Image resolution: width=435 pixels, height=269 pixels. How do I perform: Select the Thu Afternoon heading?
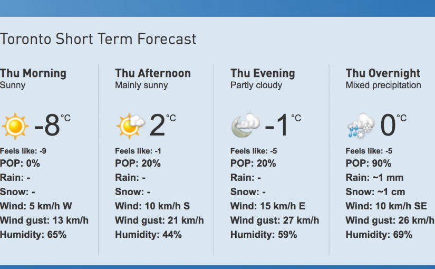pos(153,73)
